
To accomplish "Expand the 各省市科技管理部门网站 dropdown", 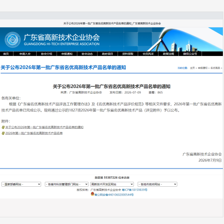I will pos(66,184).
